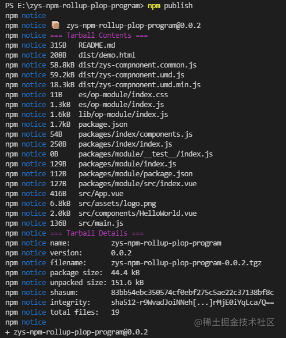The height and width of the screenshot is (338, 286).
Task: Select 'es/op-module/index.css' path
Action: tap(123, 95)
